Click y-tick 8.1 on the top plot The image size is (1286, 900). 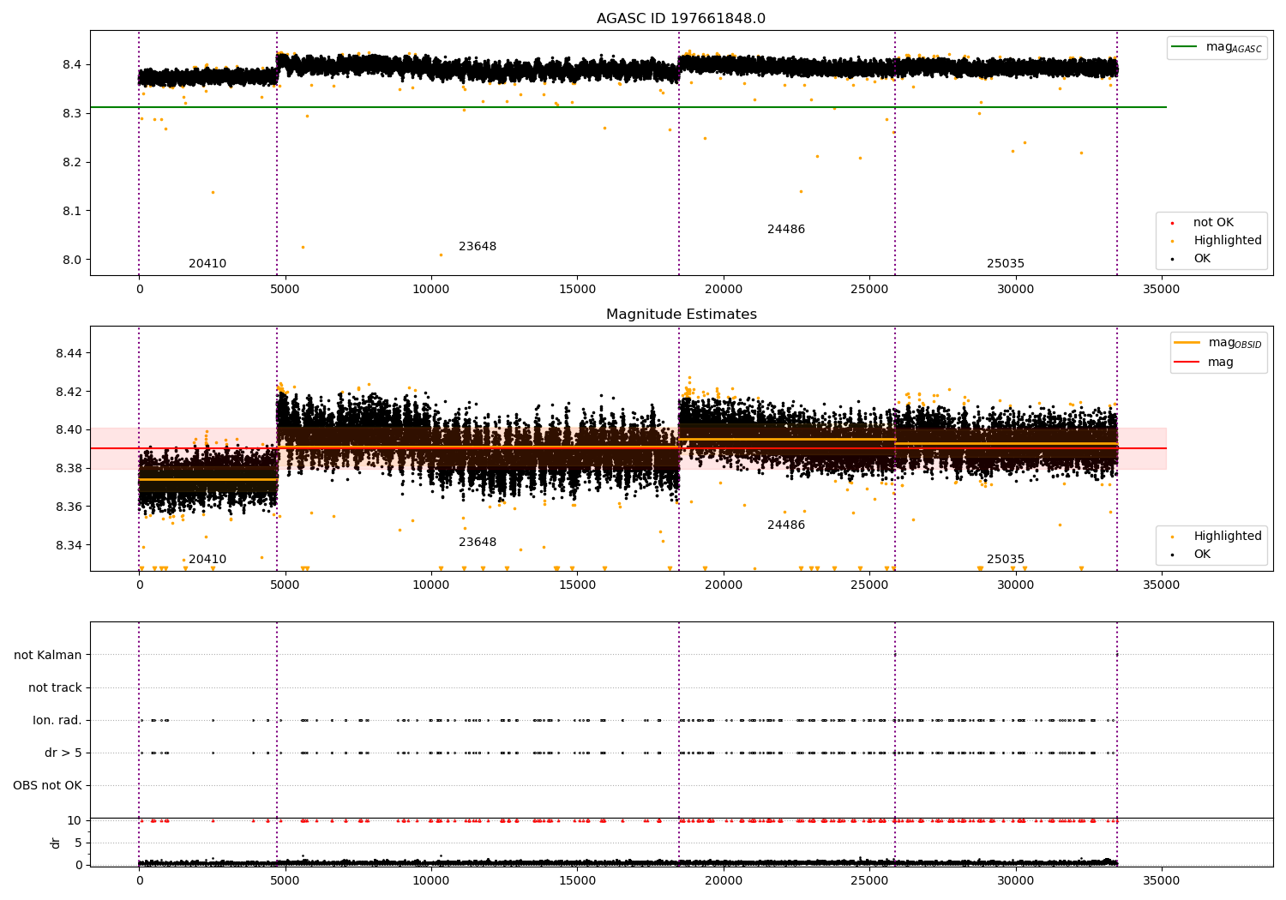point(70,211)
